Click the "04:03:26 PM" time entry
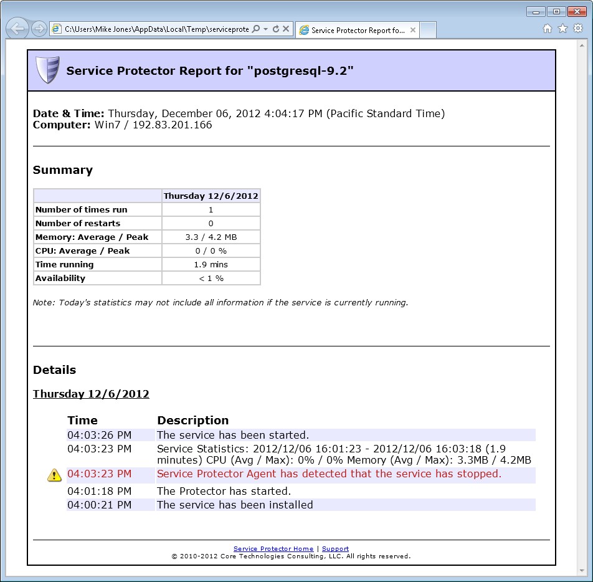The image size is (593, 582). click(x=100, y=435)
